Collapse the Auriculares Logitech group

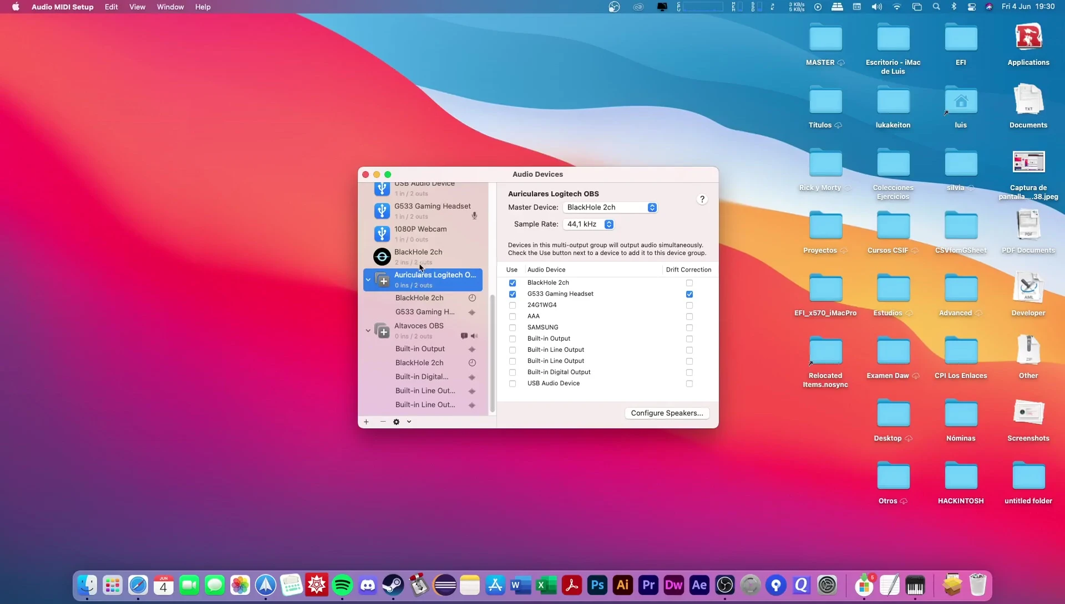(368, 280)
